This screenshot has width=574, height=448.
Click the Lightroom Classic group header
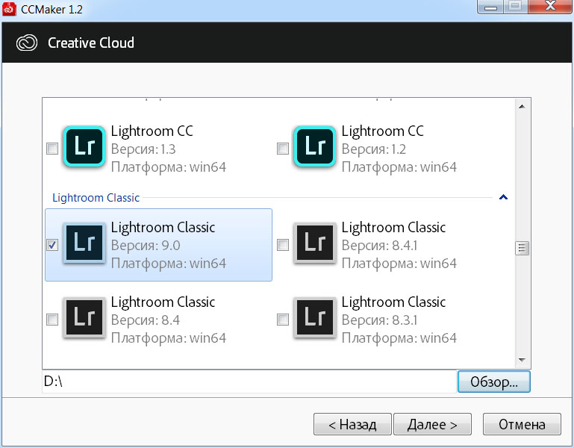[x=96, y=198]
